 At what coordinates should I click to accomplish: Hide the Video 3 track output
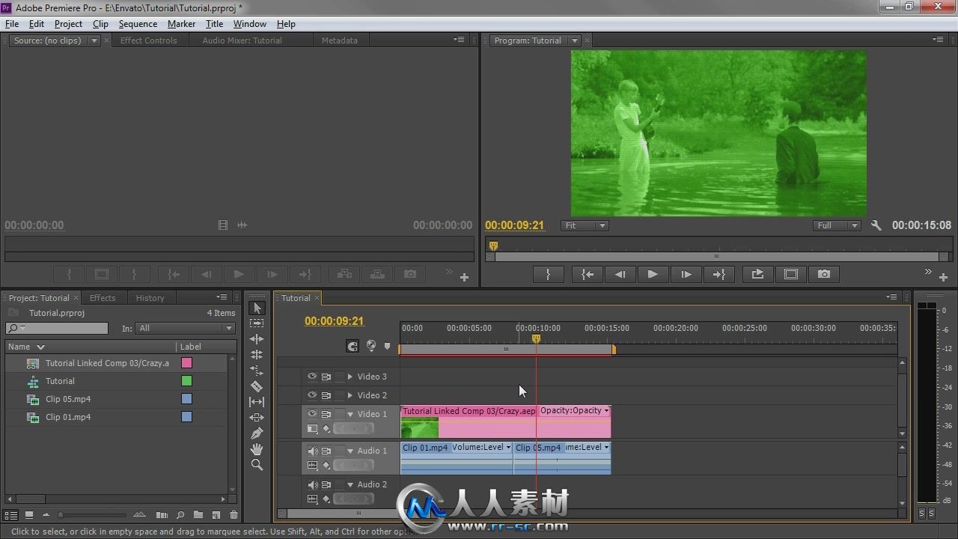[x=312, y=377]
